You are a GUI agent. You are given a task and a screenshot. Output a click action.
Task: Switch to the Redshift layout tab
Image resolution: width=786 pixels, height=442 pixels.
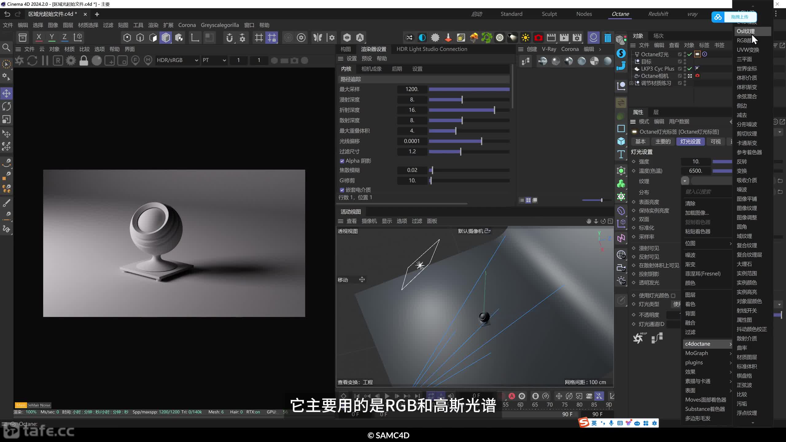coord(658,14)
